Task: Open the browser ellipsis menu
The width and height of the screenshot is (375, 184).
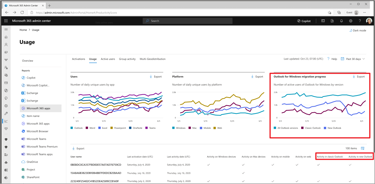Action: (365, 12)
